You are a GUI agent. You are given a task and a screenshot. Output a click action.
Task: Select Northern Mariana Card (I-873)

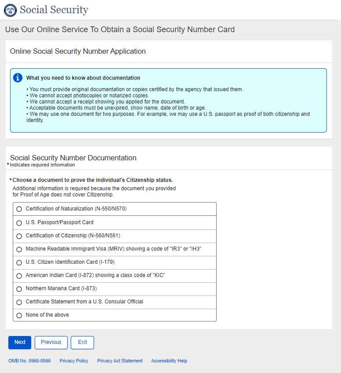[x=19, y=289]
